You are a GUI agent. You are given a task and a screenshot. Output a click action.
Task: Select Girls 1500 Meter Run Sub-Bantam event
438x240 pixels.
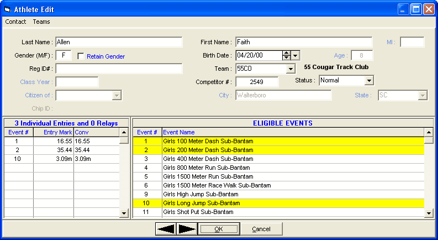[278, 176]
